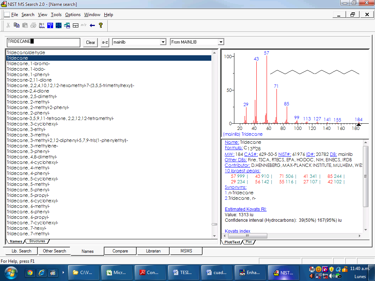Viewport: 375px width, 281px height.
Task: Select Tridecanaldehyde in the names list
Action: [108, 53]
